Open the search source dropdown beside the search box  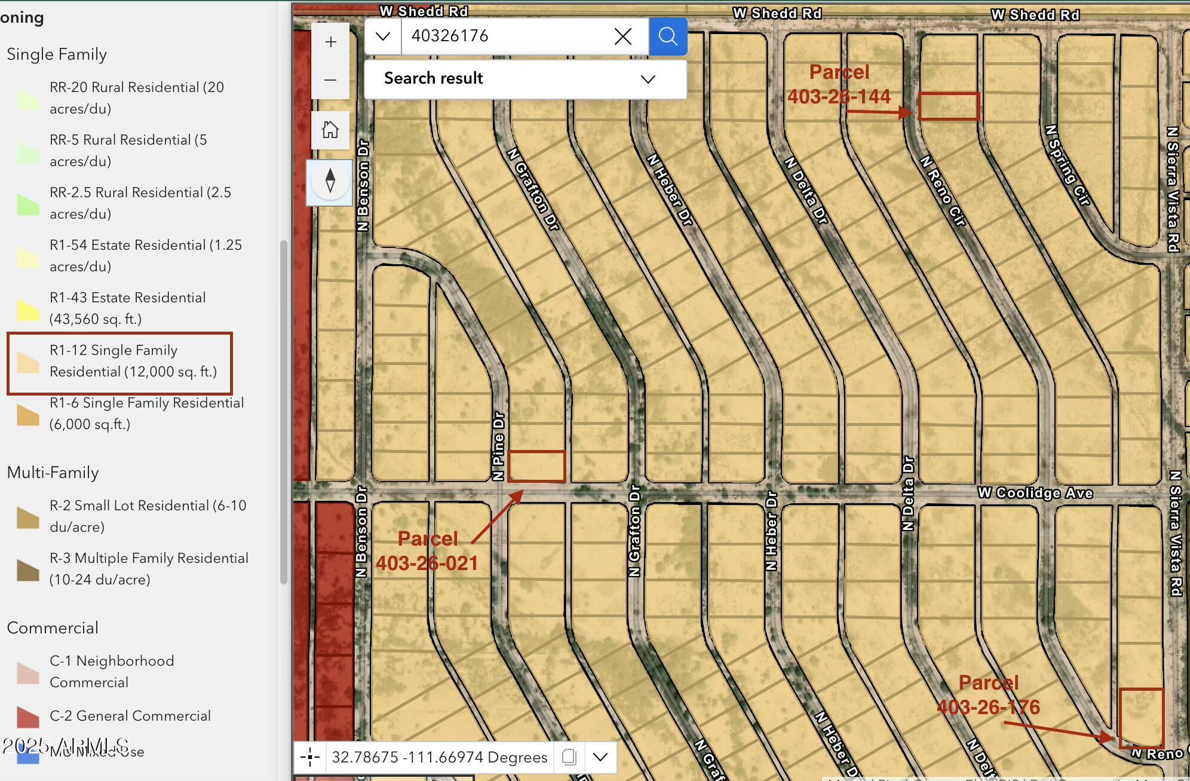coord(382,36)
